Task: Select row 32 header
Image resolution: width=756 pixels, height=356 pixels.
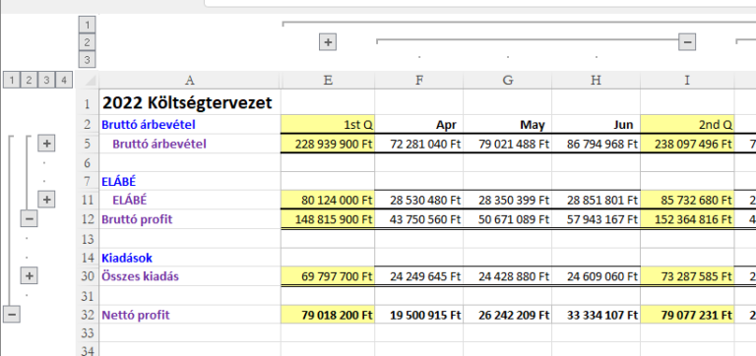Action: pyautogui.click(x=88, y=315)
